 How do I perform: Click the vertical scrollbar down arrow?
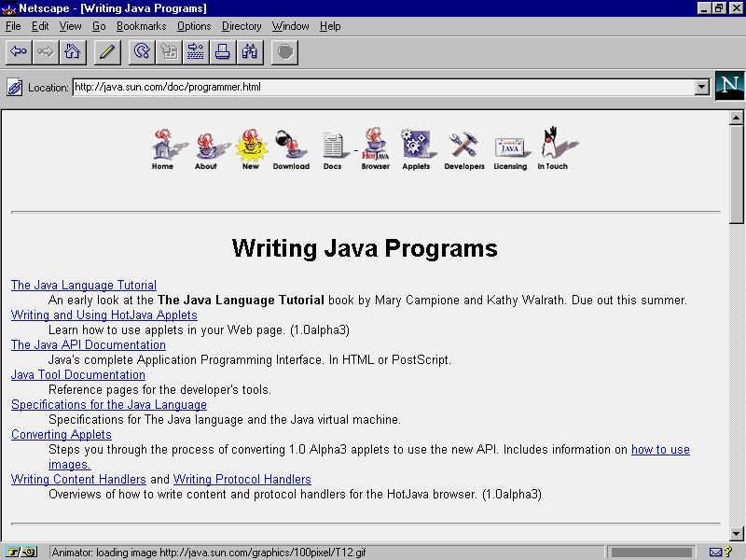737,534
